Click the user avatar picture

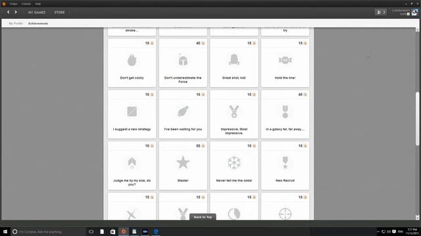[415, 12]
